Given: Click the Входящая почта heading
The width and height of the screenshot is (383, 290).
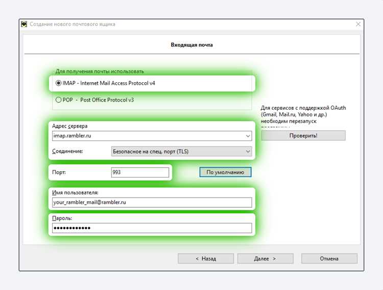Looking at the screenshot, I should (x=192, y=45).
